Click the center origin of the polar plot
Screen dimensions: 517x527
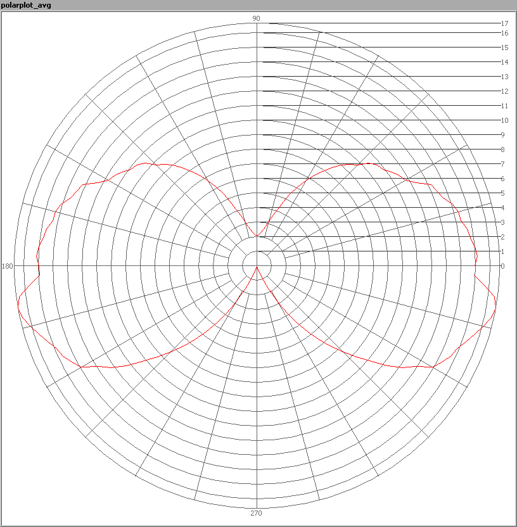coord(257,266)
